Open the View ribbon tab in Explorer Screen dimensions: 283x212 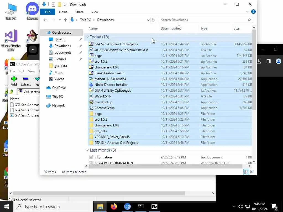(x=95, y=12)
